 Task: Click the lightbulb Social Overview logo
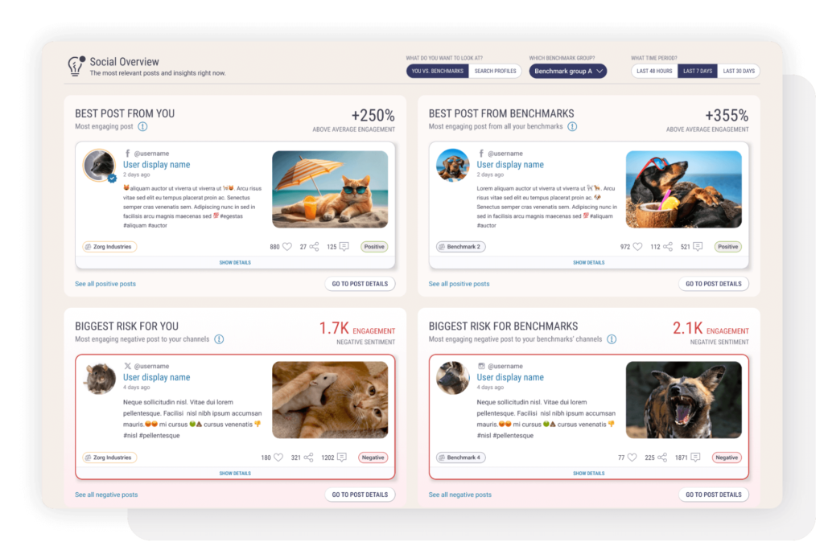pos(76,65)
